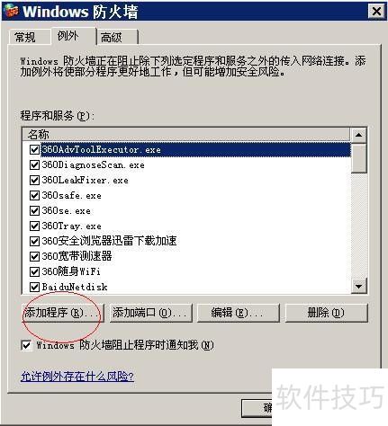Uncheck the 360safe.exe checkbox
The width and height of the screenshot is (388, 426).
[x=34, y=195]
